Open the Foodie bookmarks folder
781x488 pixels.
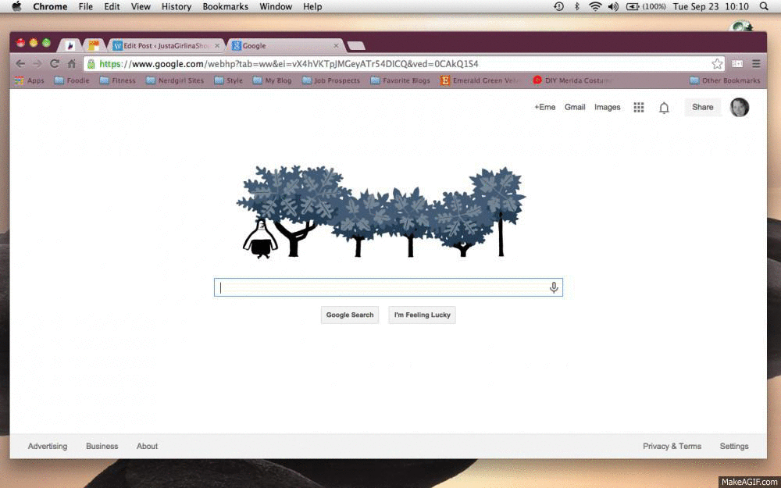point(71,80)
